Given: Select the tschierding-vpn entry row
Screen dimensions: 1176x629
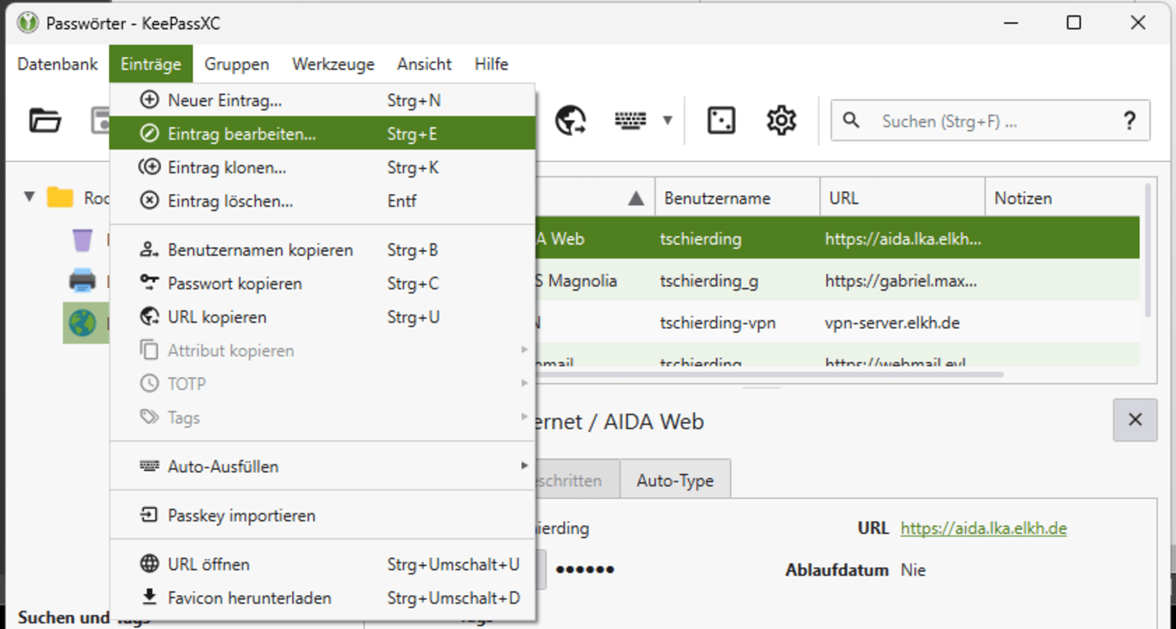Looking at the screenshot, I should pyautogui.click(x=838, y=322).
